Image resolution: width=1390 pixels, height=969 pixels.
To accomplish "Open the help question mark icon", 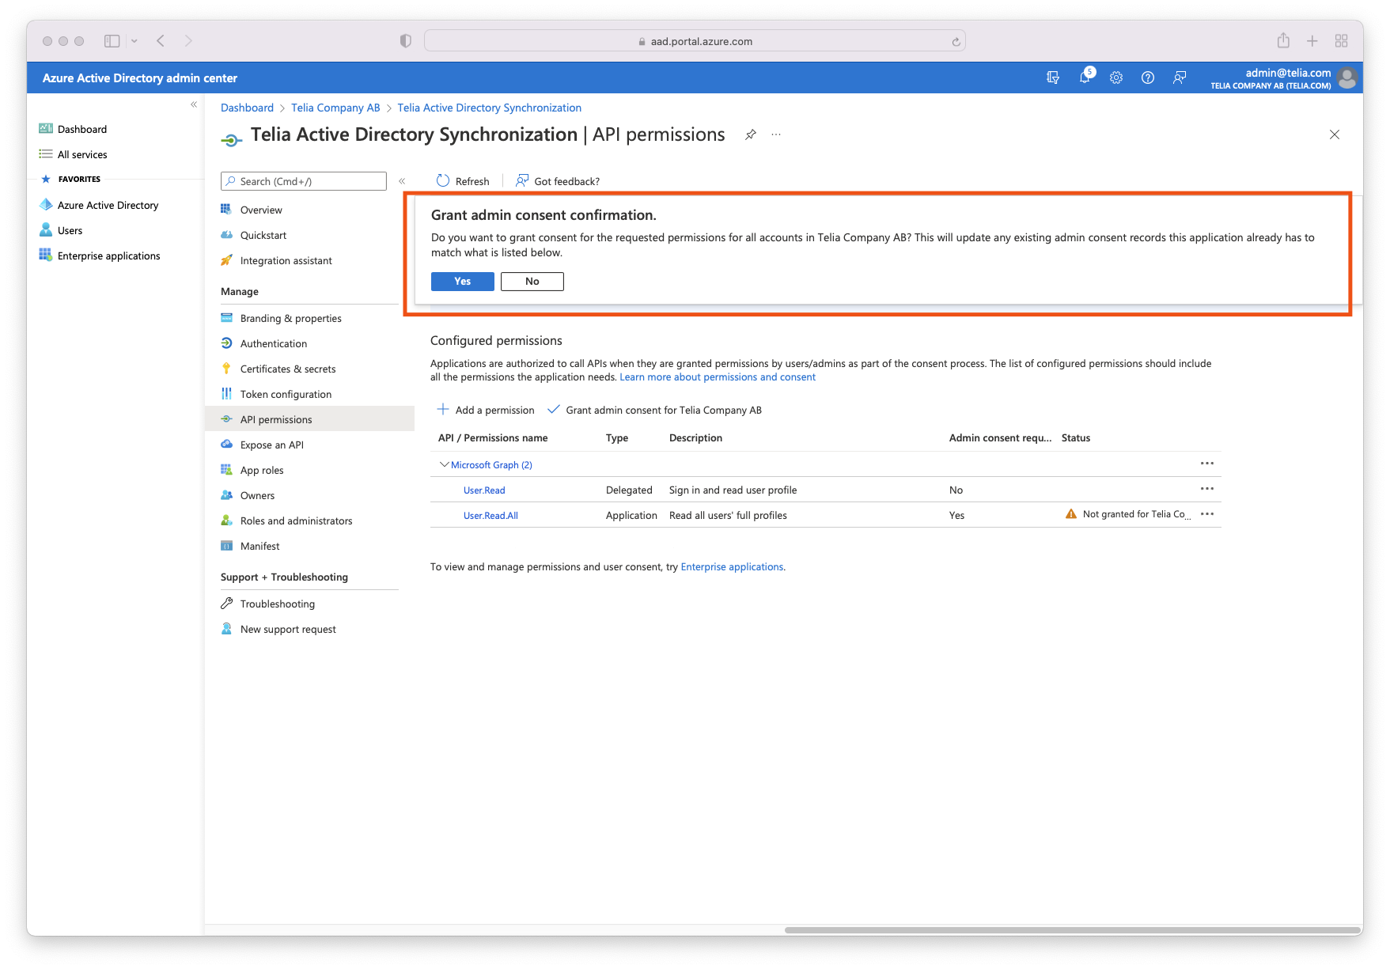I will 1148,78.
